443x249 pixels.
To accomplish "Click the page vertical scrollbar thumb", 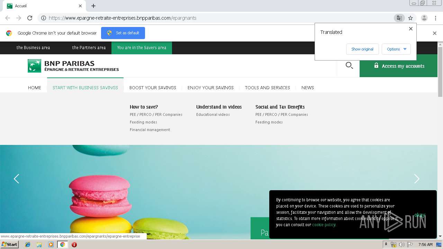I will (x=440, y=72).
